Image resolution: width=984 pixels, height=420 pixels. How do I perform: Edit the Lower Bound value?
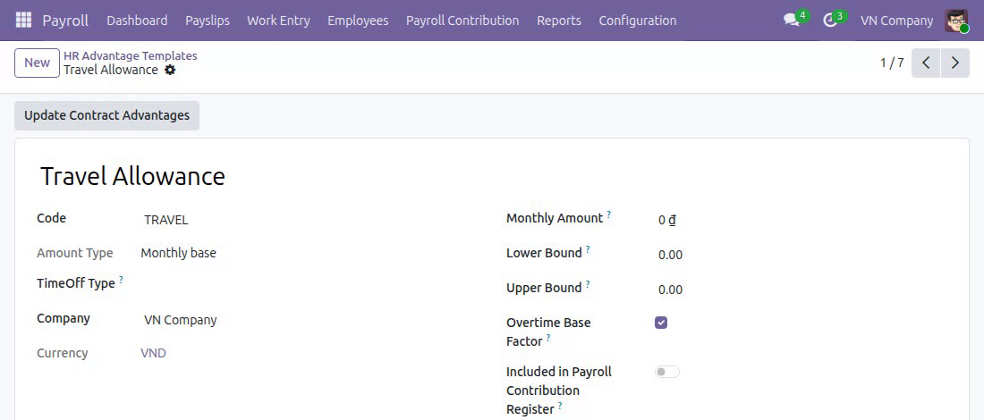pyautogui.click(x=670, y=256)
